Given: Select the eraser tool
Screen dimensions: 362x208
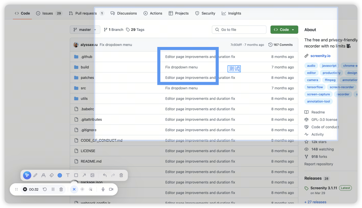Looking at the screenshot, I should 52,175.
